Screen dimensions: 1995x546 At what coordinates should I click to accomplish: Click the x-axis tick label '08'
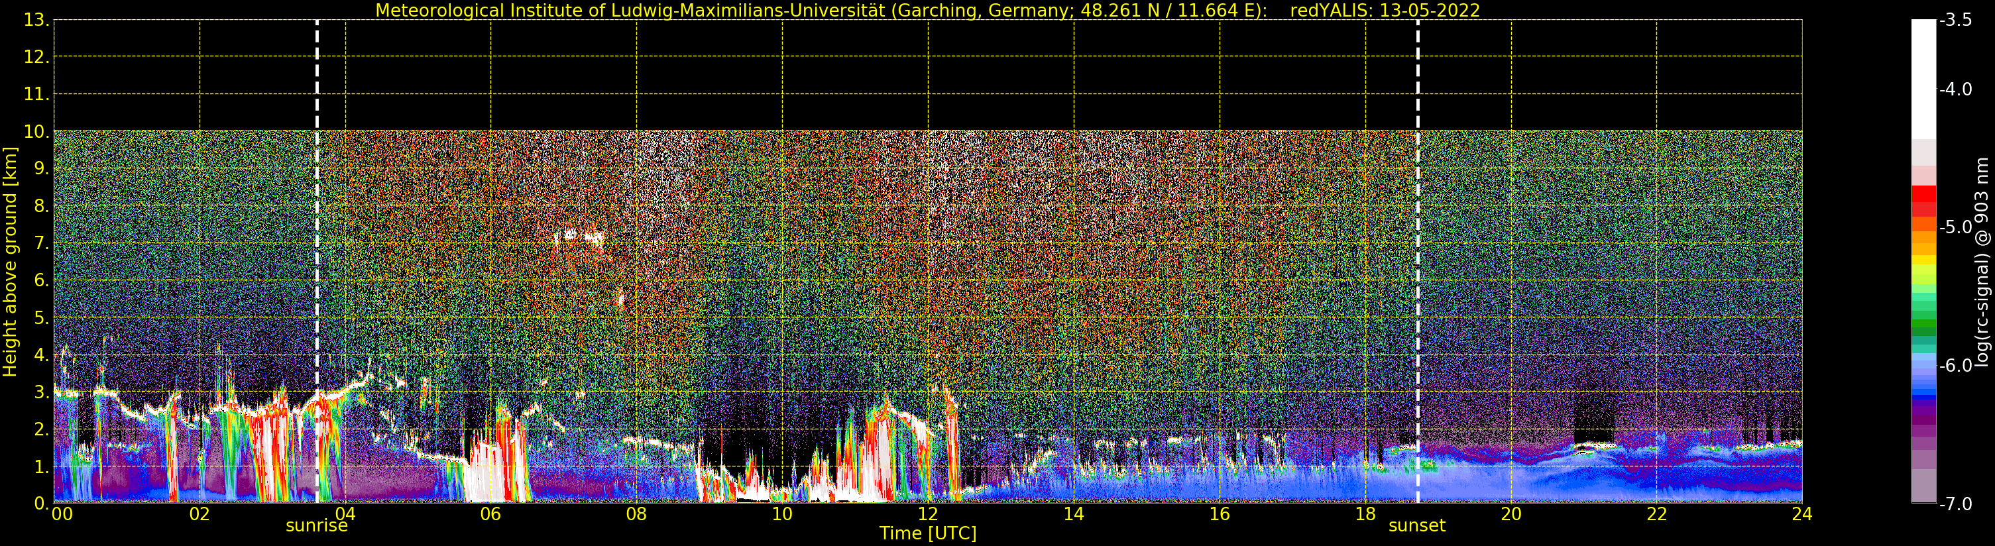[636, 514]
